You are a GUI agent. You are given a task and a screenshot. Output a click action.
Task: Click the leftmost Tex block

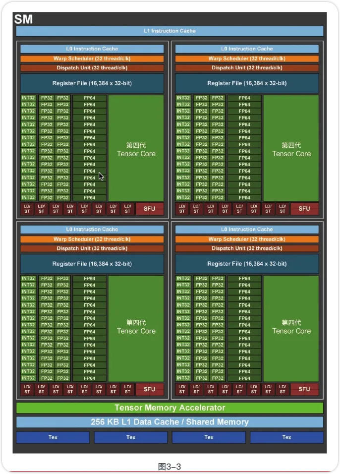53,437
